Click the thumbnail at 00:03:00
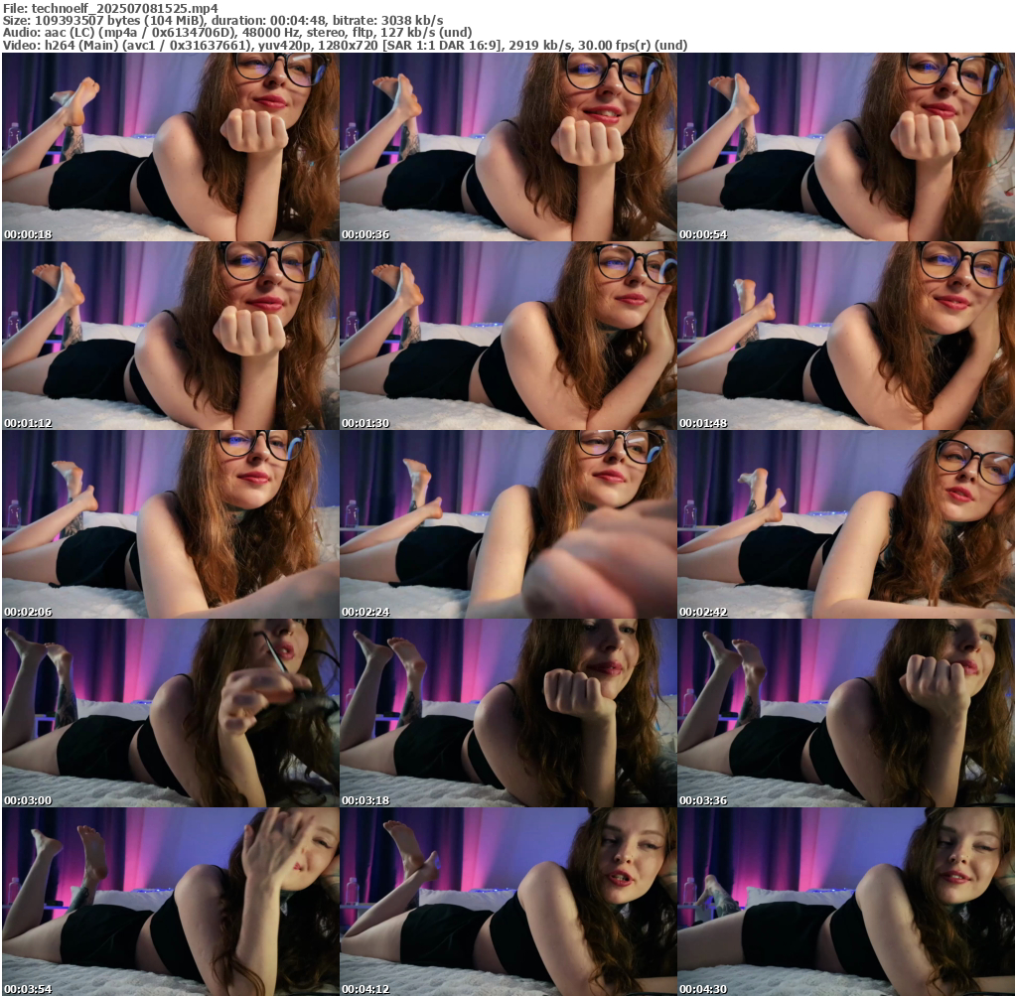The image size is (1017, 996). (x=171, y=713)
